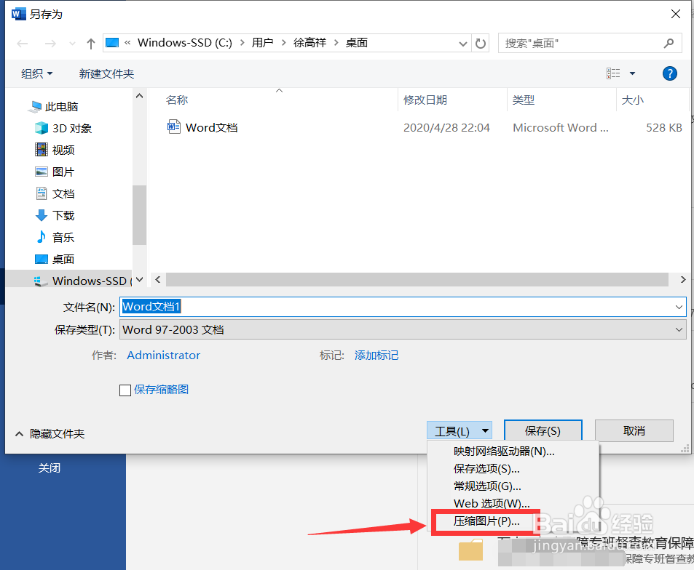Click the 保存(S) button

point(543,431)
